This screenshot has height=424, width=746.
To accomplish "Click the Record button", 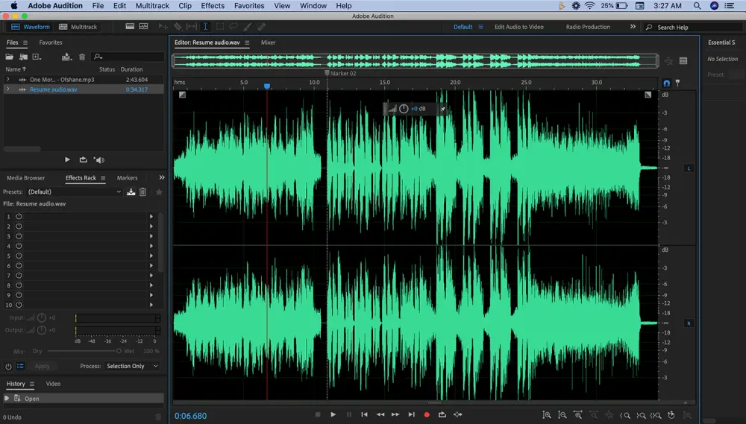I will pyautogui.click(x=427, y=414).
